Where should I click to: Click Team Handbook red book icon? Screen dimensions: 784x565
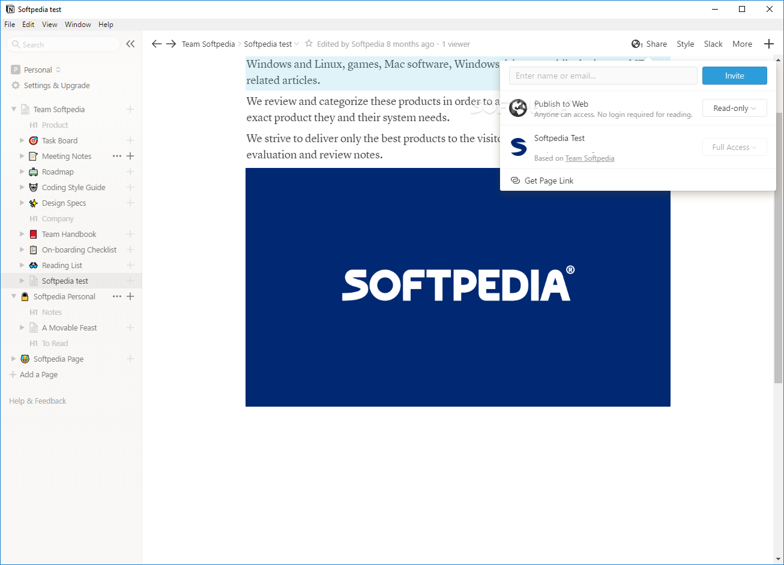(34, 234)
